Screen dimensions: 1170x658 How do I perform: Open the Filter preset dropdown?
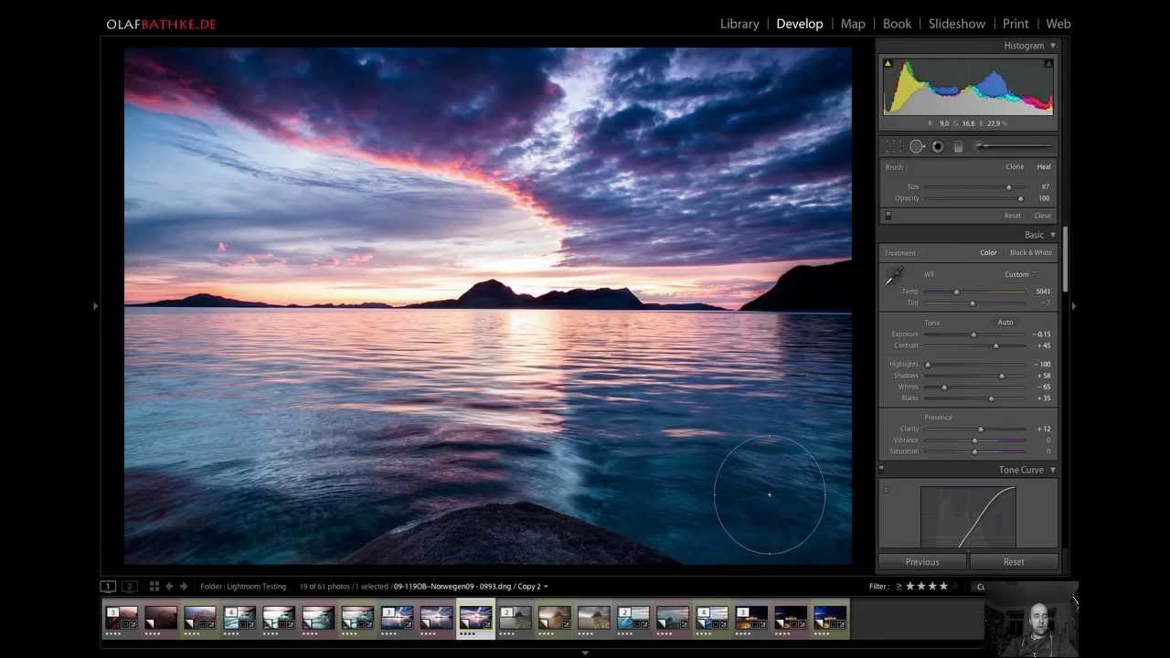[x=980, y=587]
